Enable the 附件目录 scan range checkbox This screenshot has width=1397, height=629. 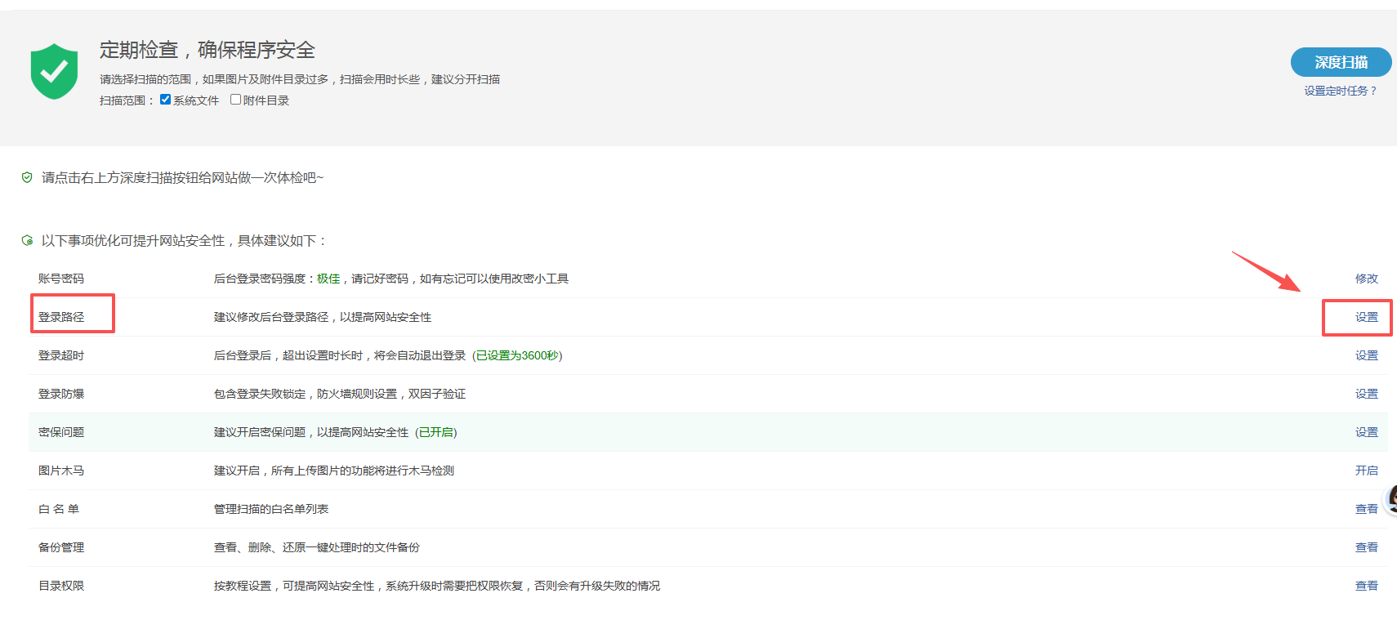pos(235,100)
